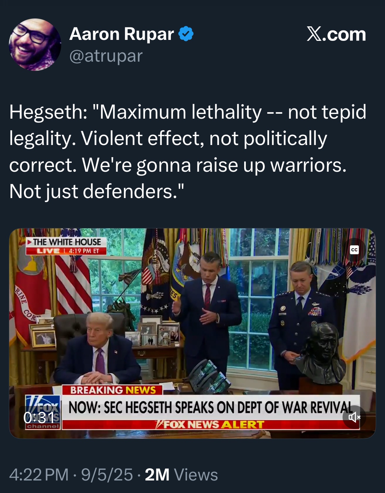
Task: Click the 0:31 video time label
Action: (39, 418)
